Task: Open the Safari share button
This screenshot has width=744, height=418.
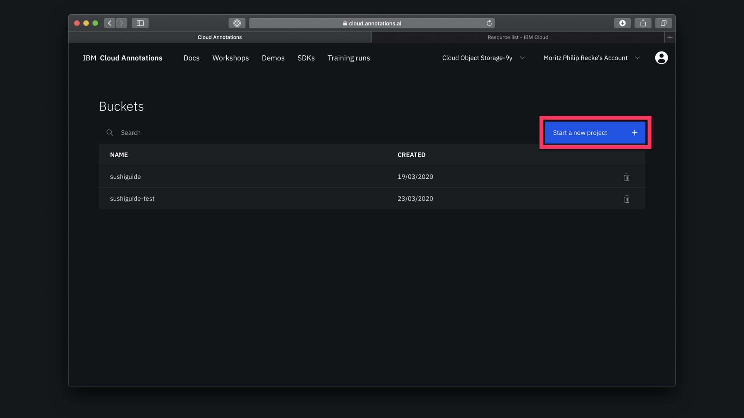Action: pyautogui.click(x=643, y=23)
